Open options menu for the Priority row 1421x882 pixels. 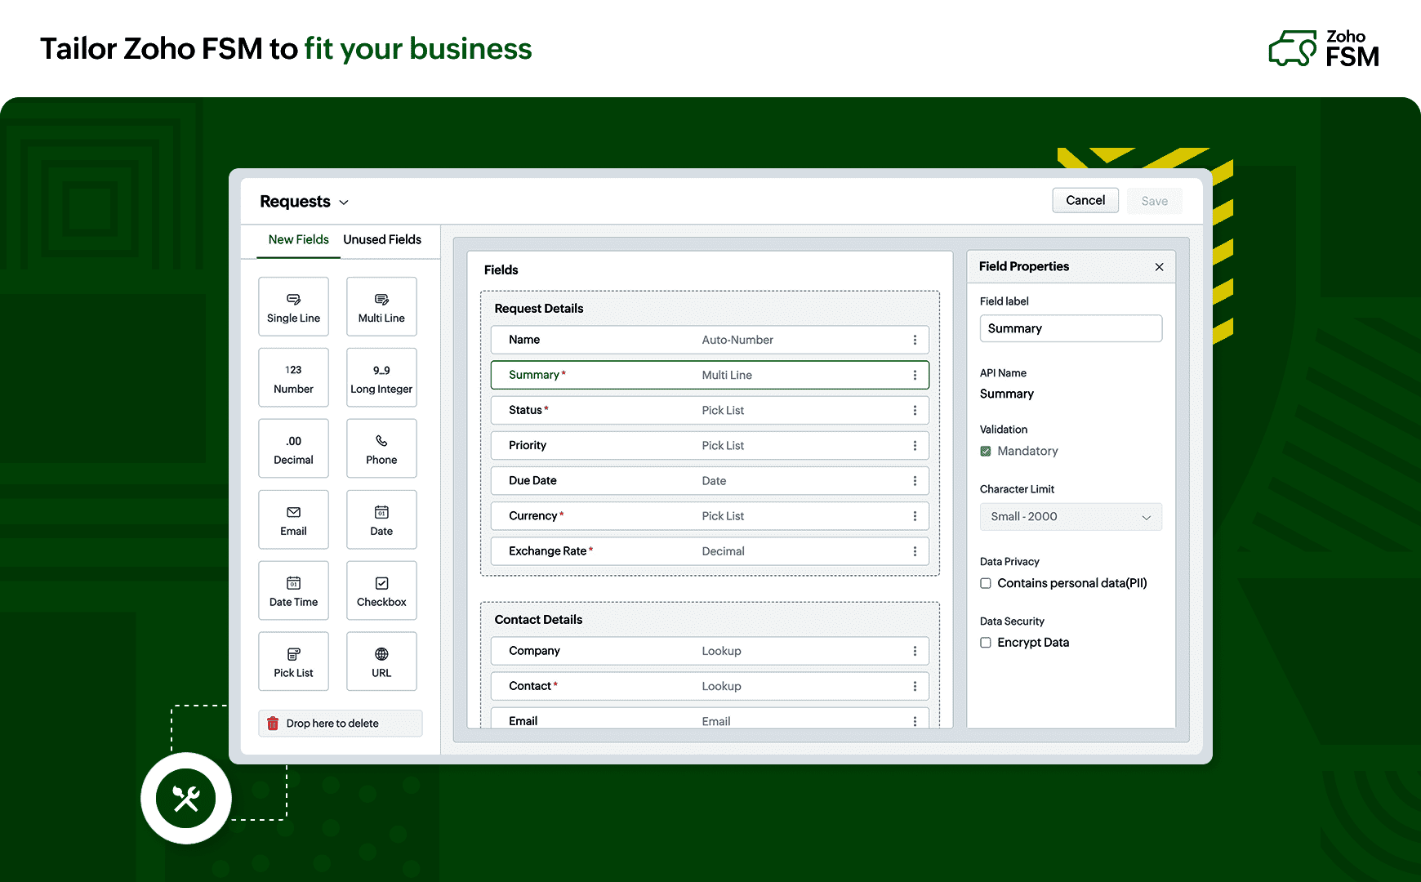[915, 445]
